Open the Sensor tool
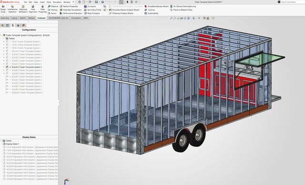305x185 pixels. pyautogui.click(x=52, y=13)
